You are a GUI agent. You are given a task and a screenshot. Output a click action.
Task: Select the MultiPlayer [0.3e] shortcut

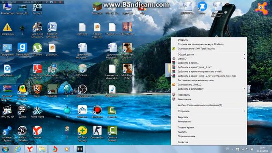click(127, 72)
